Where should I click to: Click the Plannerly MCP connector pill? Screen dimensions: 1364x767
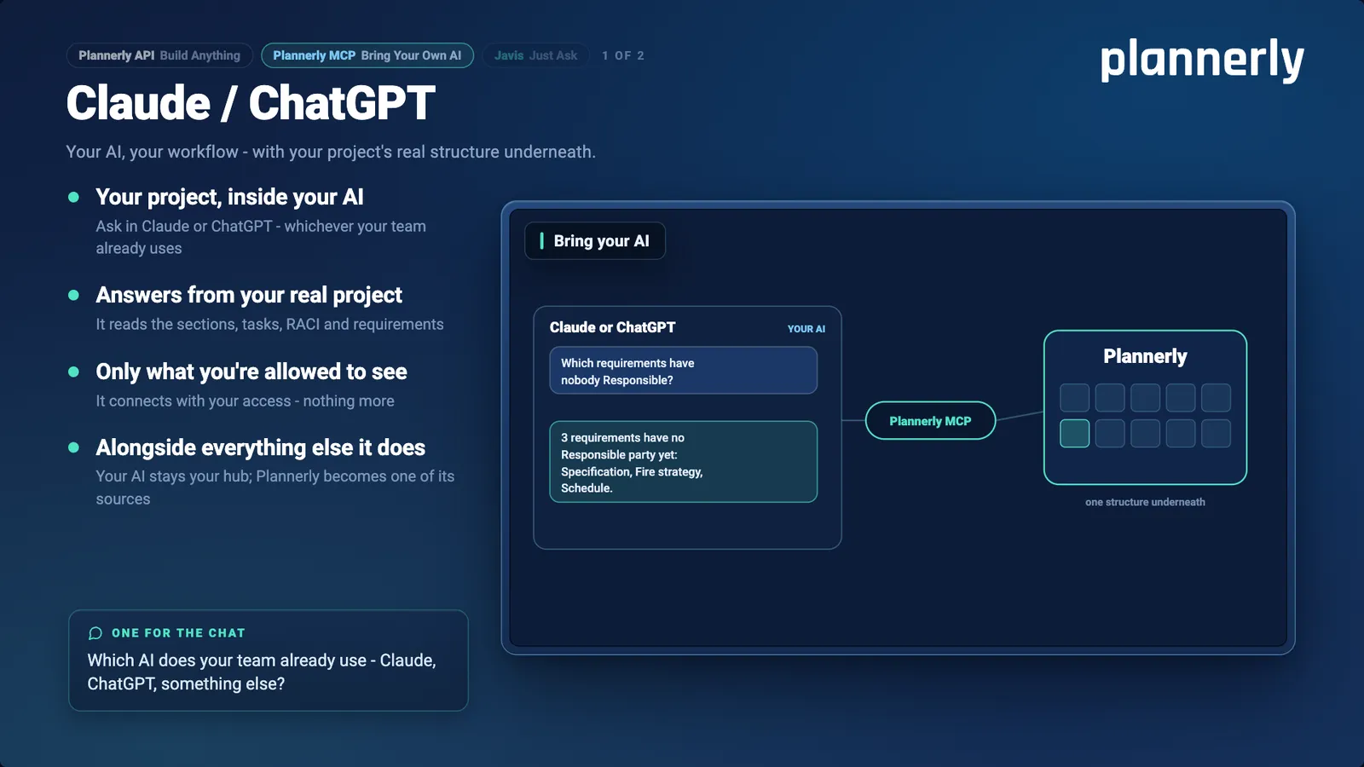coord(930,421)
